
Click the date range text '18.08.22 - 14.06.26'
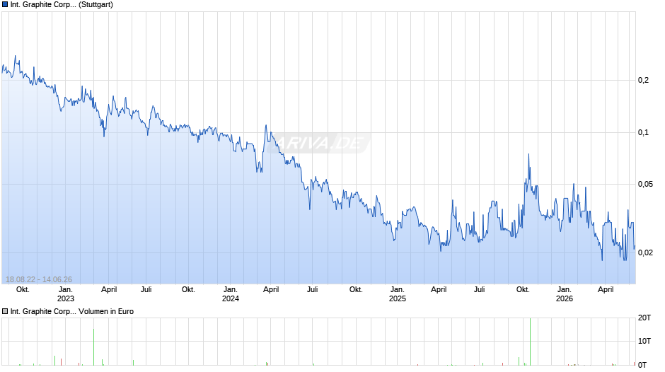click(39, 279)
